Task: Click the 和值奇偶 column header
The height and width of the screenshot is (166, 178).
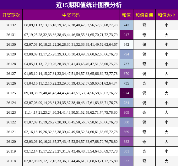Action: click(144, 15)
